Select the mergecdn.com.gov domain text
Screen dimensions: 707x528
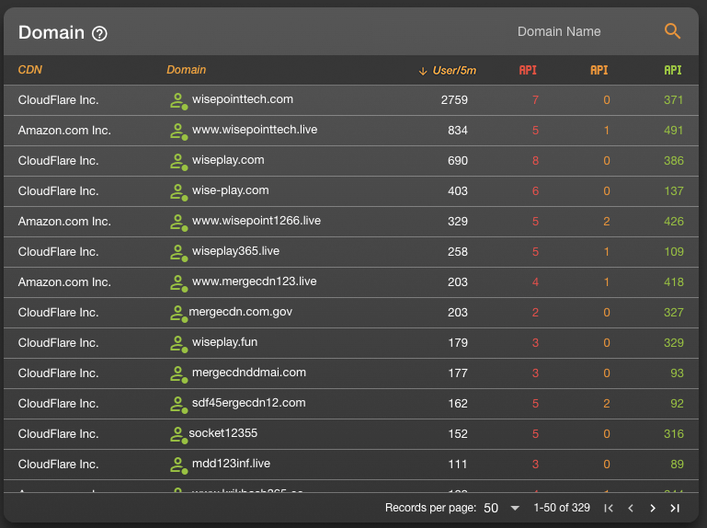(240, 312)
